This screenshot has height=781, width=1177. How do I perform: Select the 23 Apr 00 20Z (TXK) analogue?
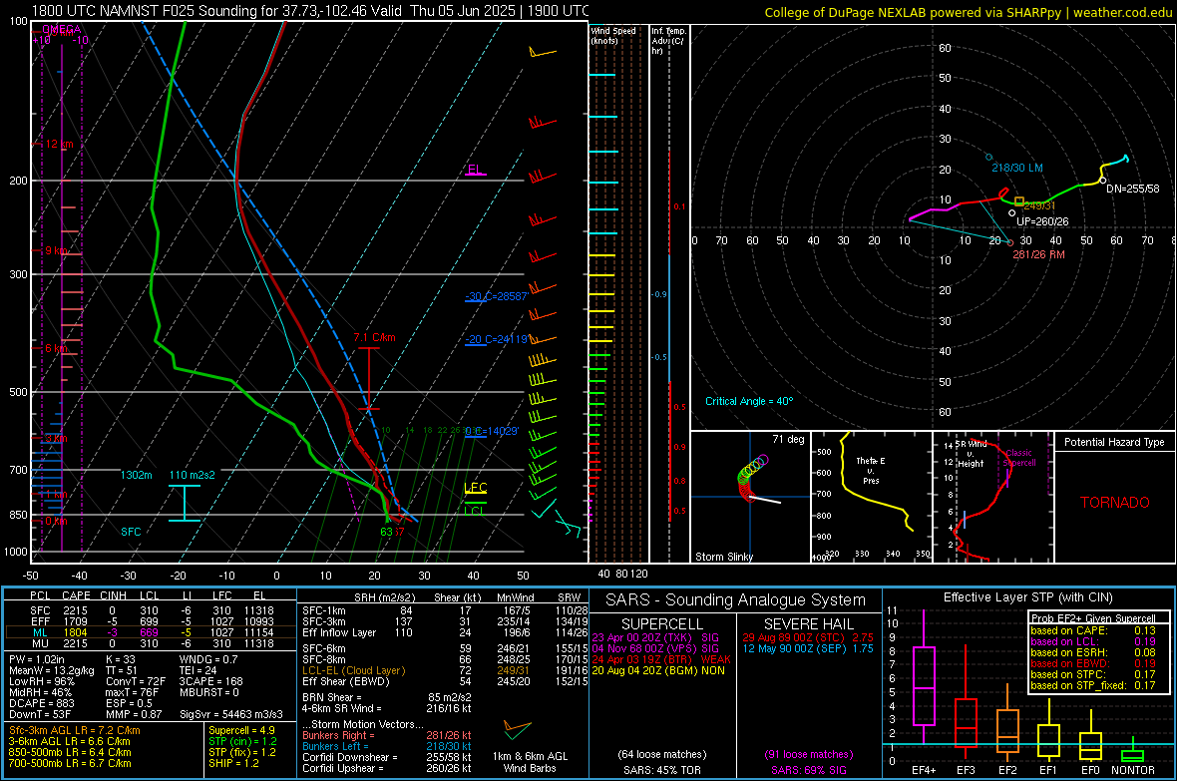point(655,637)
